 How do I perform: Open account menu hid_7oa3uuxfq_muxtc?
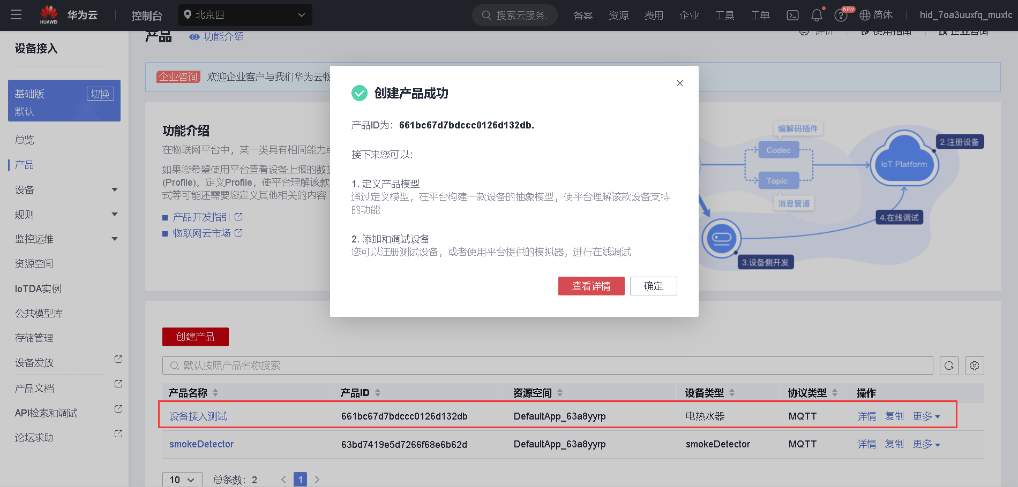[966, 15]
